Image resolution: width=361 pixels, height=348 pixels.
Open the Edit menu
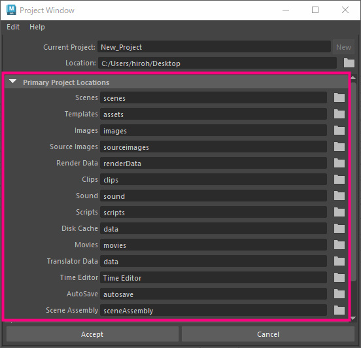[x=13, y=27]
